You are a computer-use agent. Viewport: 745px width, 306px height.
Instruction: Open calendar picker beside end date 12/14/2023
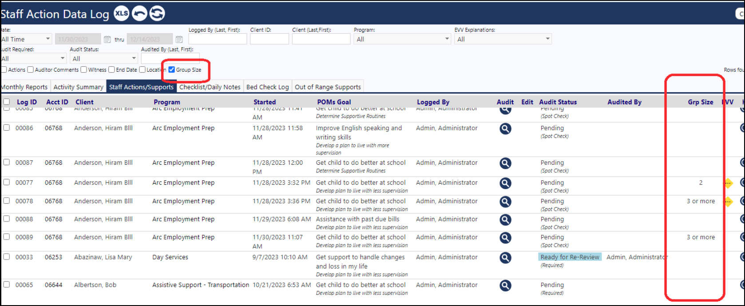click(179, 39)
